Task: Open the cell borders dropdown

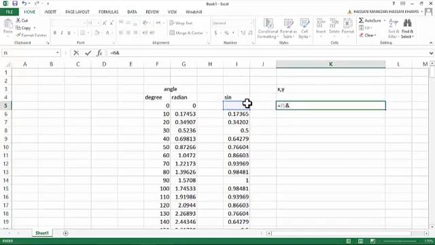Action: tap(88, 33)
